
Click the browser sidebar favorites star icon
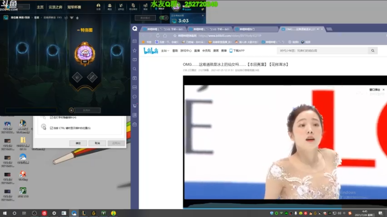(x=134, y=51)
